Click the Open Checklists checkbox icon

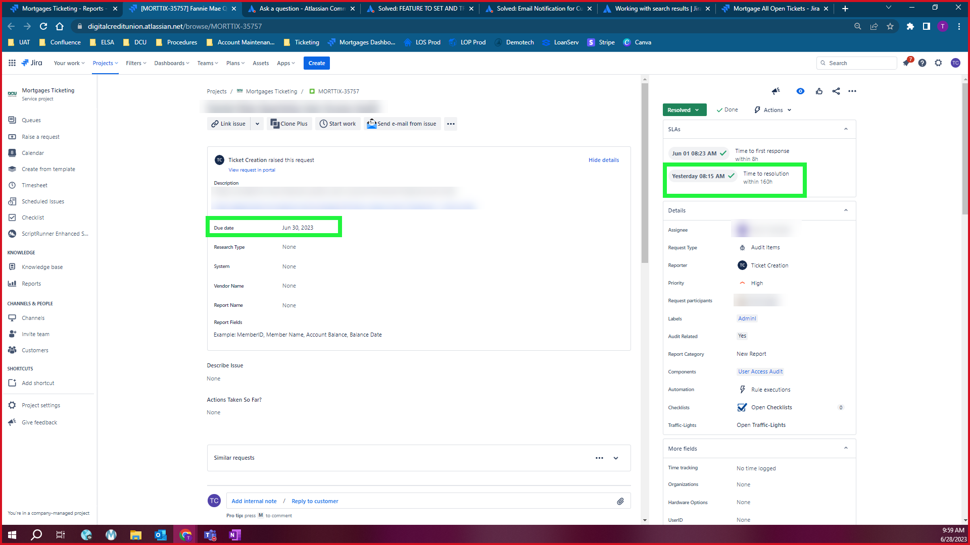(x=742, y=407)
